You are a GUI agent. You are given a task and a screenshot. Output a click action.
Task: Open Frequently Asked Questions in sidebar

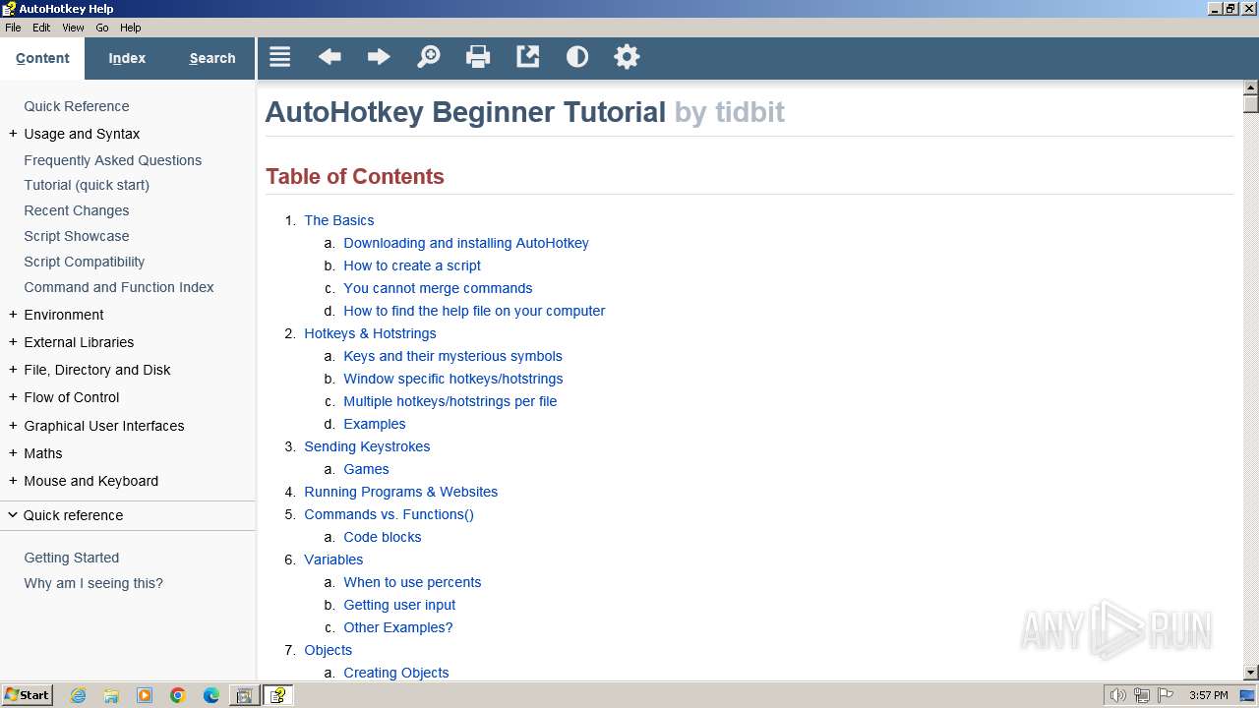click(x=113, y=160)
